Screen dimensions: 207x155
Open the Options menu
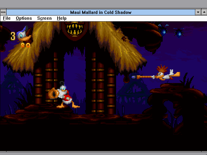click(x=24, y=18)
